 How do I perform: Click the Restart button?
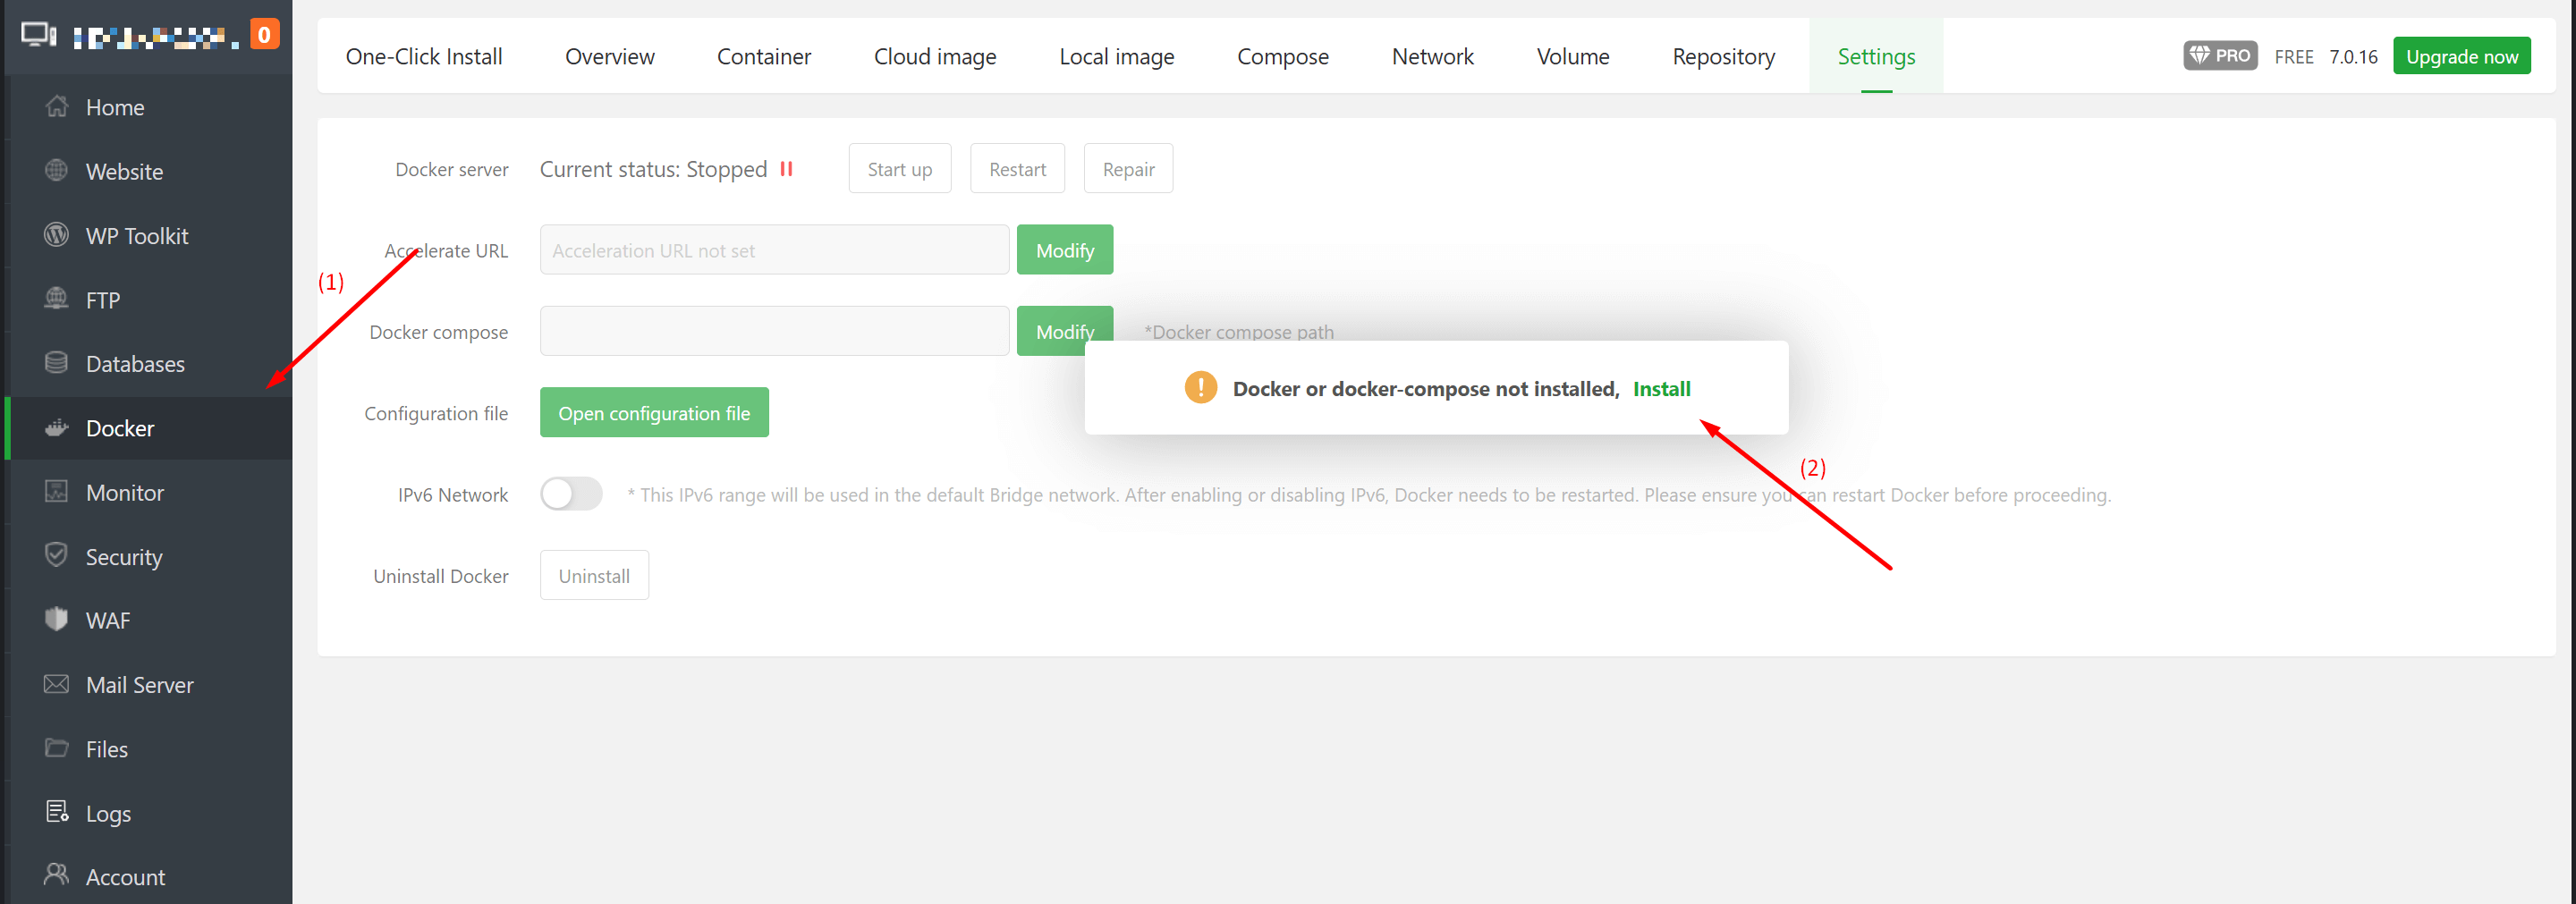click(x=1017, y=169)
